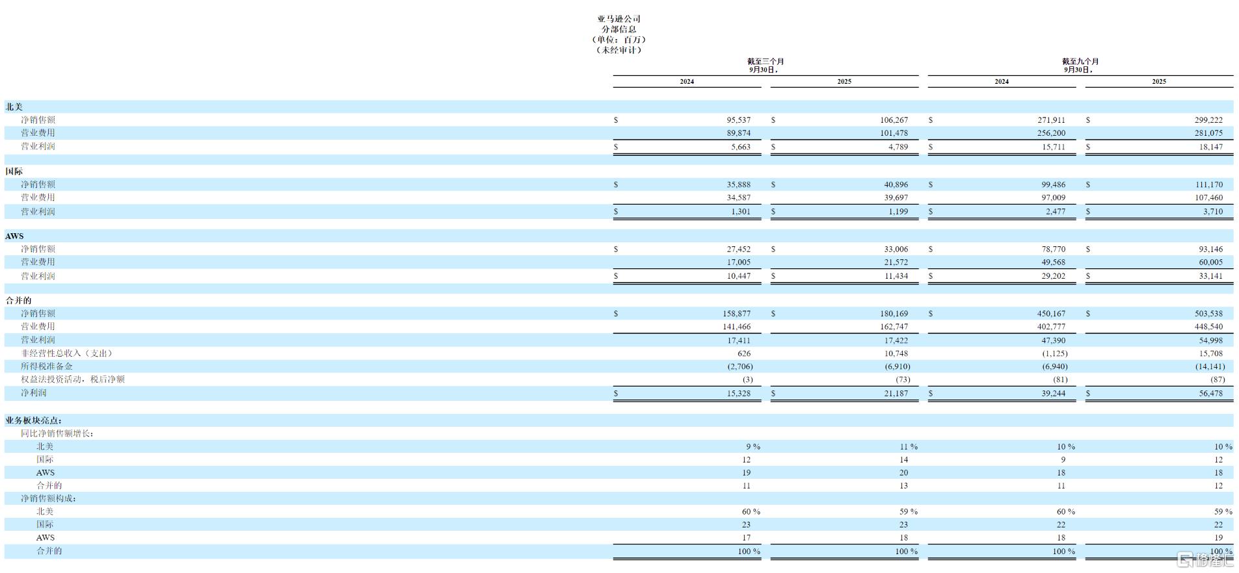The image size is (1239, 573).
Task: Select the 权益法投资活动，税后净额 row label
Action: pos(72,379)
